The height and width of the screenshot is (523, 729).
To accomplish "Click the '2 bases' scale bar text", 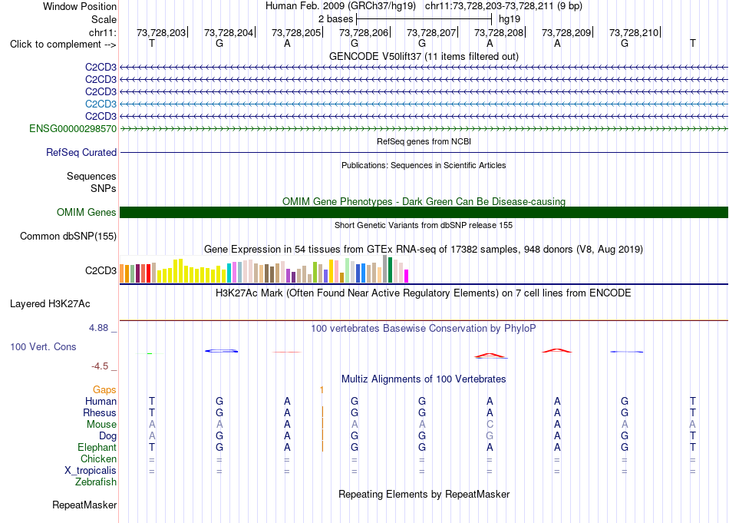I will (x=335, y=19).
